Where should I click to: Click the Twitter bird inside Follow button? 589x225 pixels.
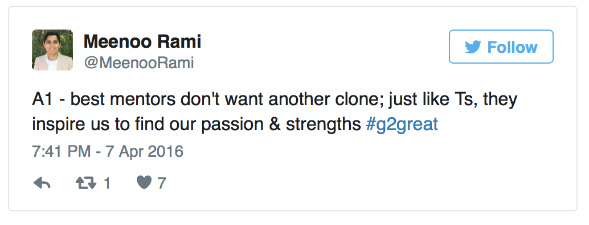(x=473, y=47)
